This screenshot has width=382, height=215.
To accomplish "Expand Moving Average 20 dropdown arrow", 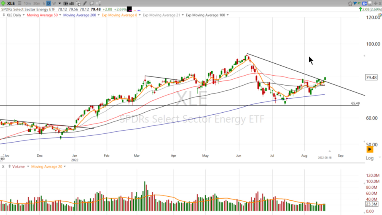I will pyautogui.click(x=65, y=166).
